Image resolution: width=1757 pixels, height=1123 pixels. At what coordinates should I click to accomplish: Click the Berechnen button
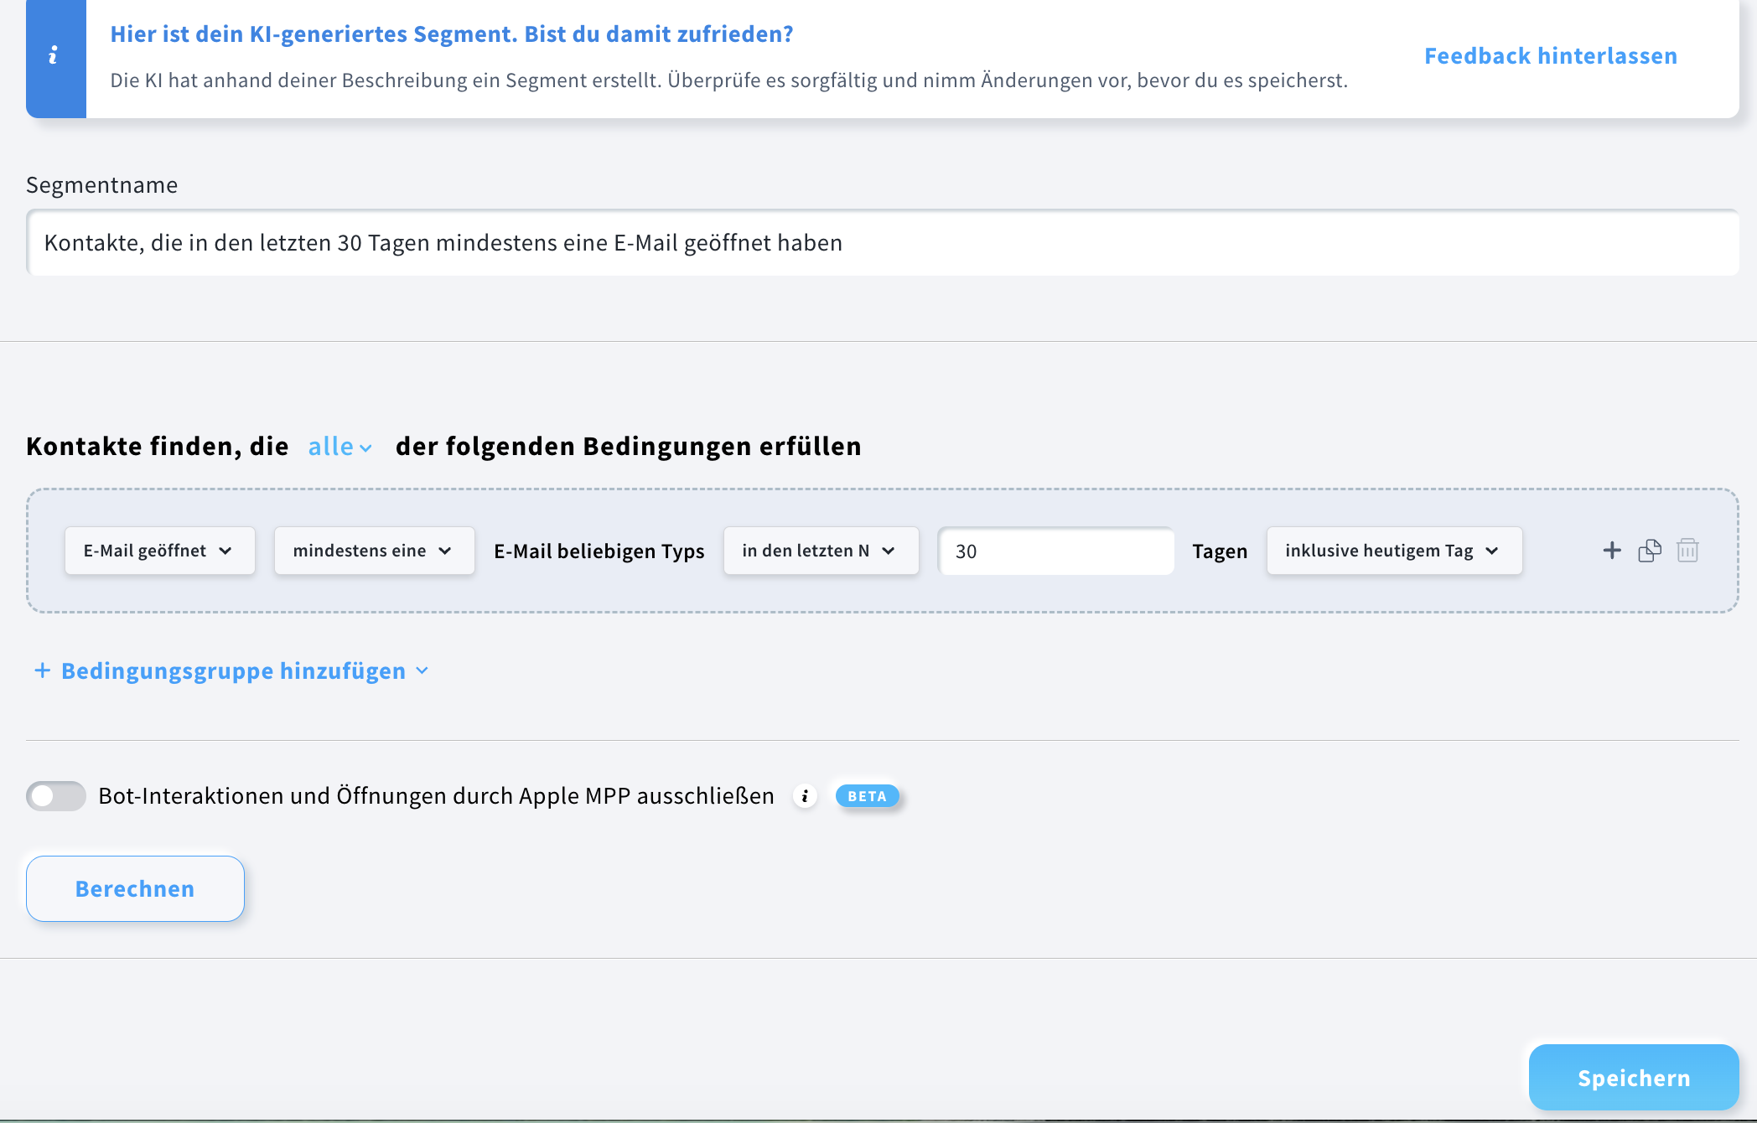click(134, 888)
